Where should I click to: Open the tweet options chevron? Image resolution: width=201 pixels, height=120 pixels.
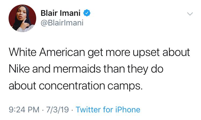190,14
